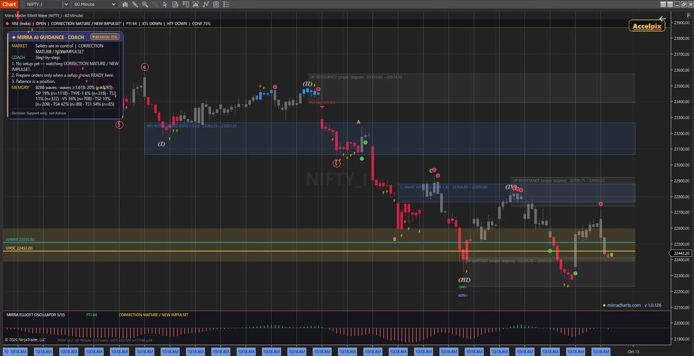Viewport: 694px width, 356px height.
Task: Click the MIRRA AI GUIDANCE · COACH title
Action: coord(50,37)
